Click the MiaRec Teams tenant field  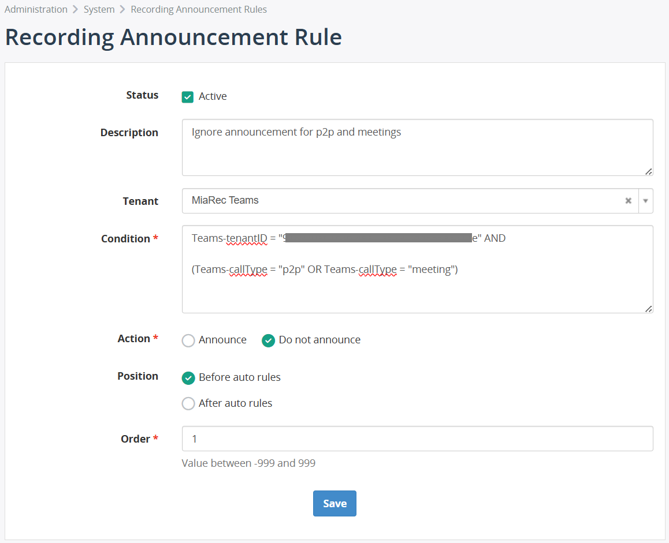pos(404,201)
